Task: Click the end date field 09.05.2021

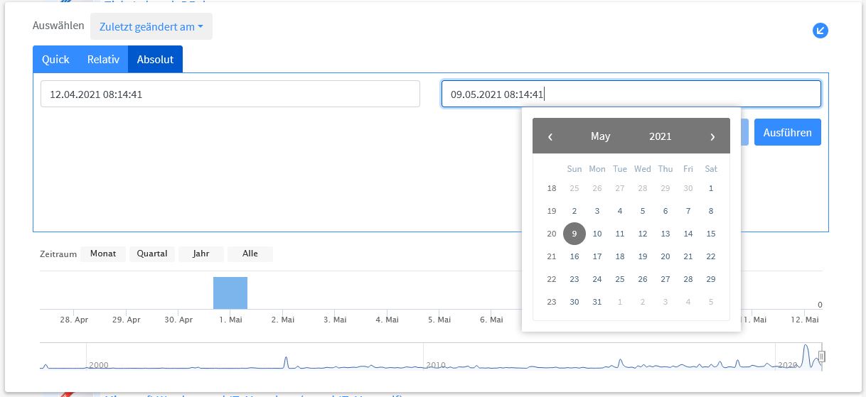Action: [631, 94]
